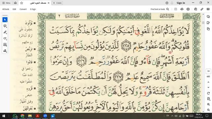The width and height of the screenshot is (212, 119).
Task: Open the notifications bell icon
Action: tap(172, 3)
